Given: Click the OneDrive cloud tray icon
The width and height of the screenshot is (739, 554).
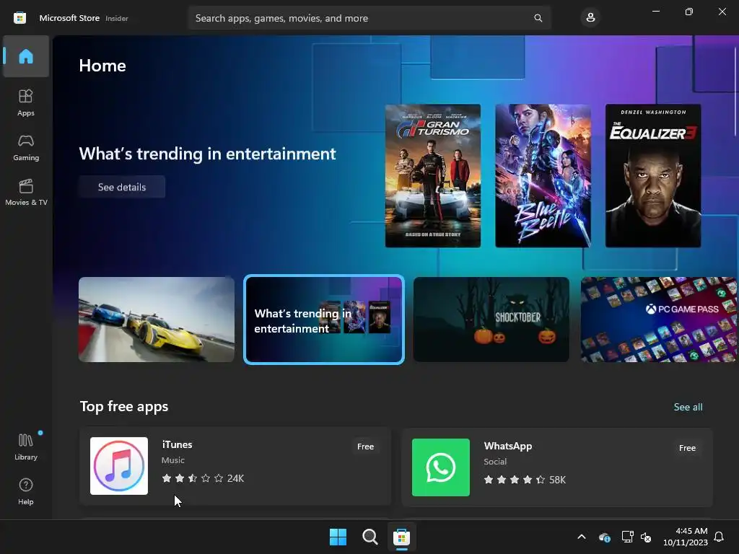Looking at the screenshot, I should tap(604, 537).
